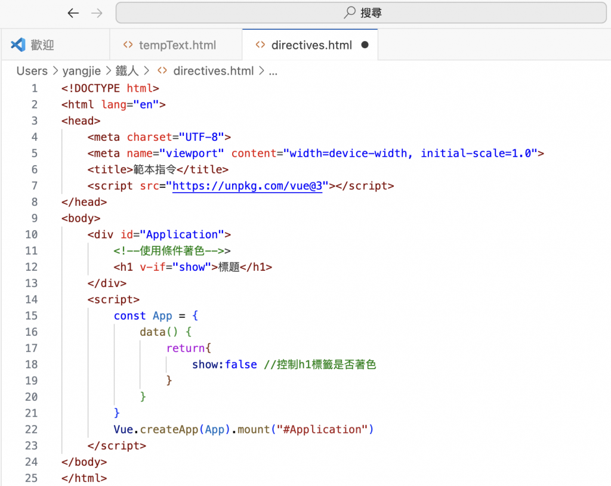Open the yangjie breadcrumb folder

pos(81,71)
